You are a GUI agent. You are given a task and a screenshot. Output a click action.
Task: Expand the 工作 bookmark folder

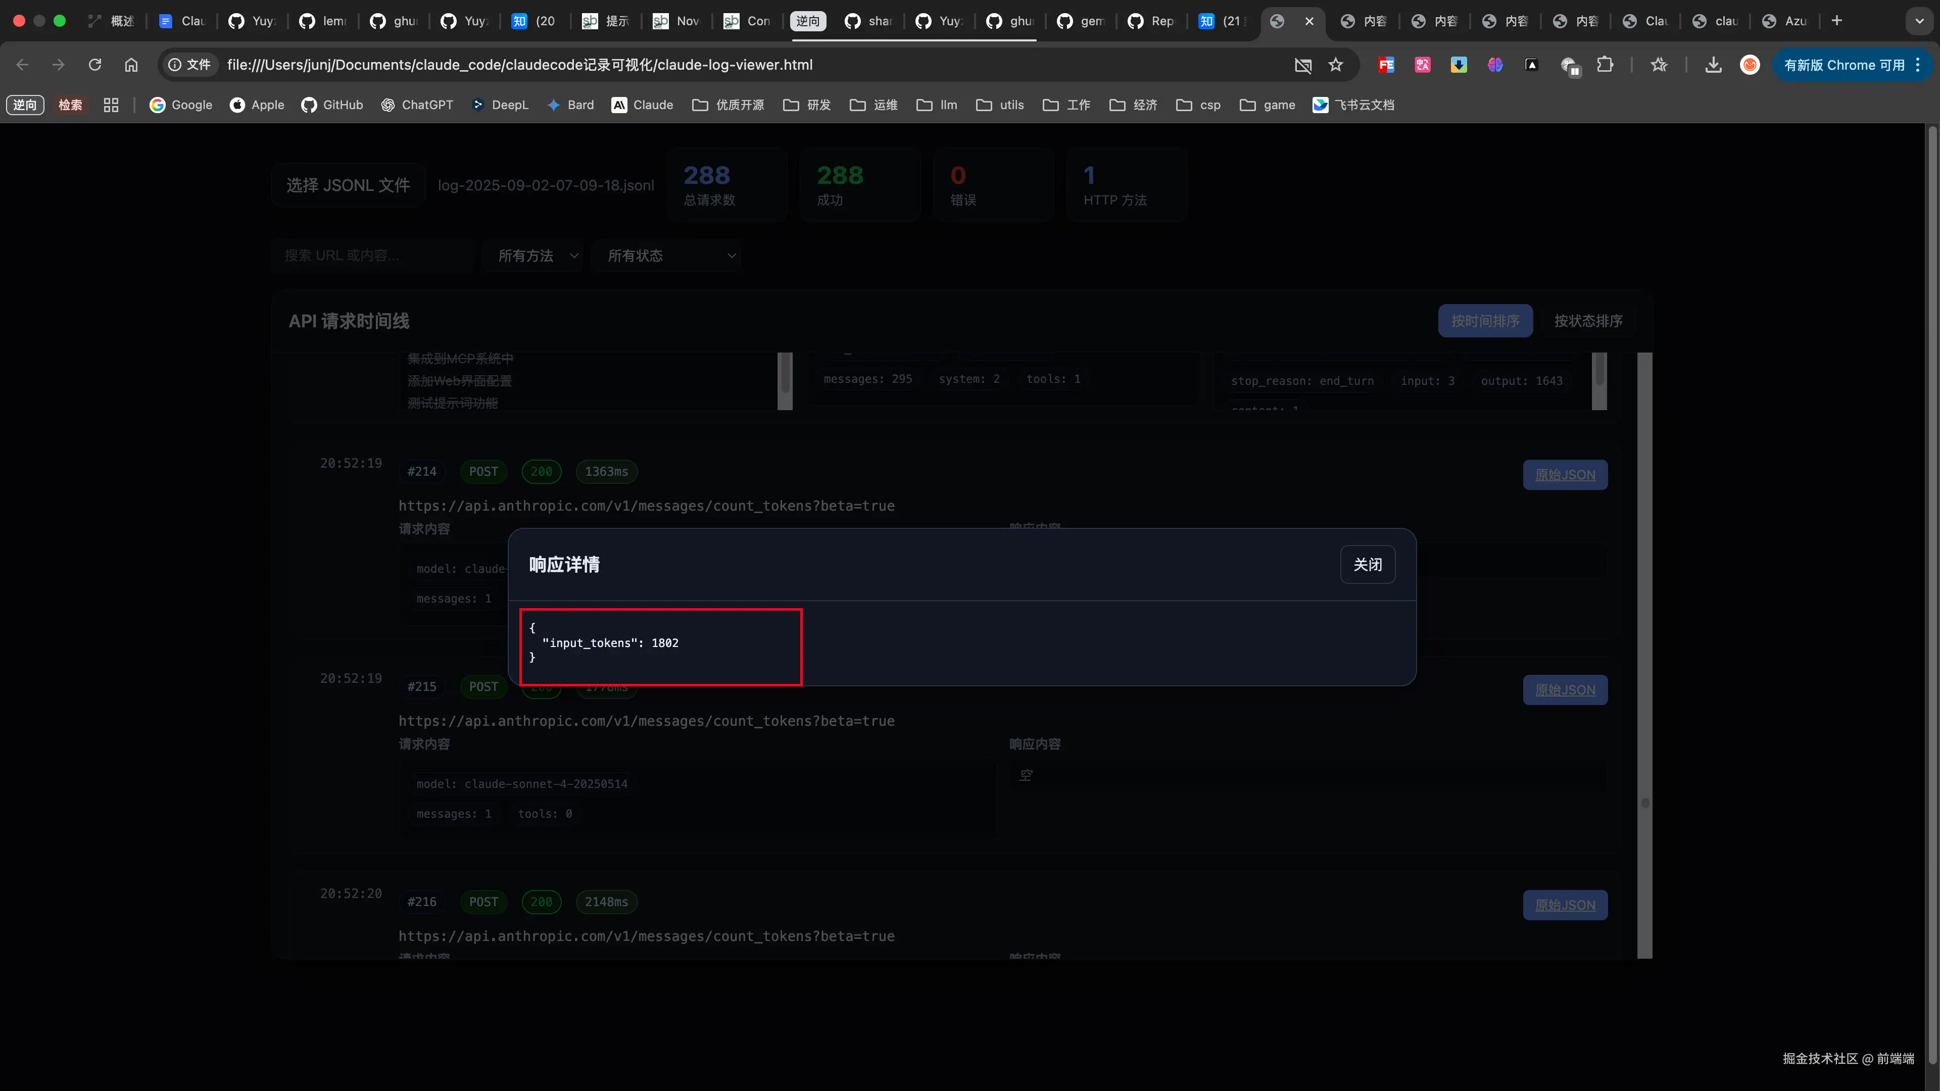click(x=1066, y=105)
